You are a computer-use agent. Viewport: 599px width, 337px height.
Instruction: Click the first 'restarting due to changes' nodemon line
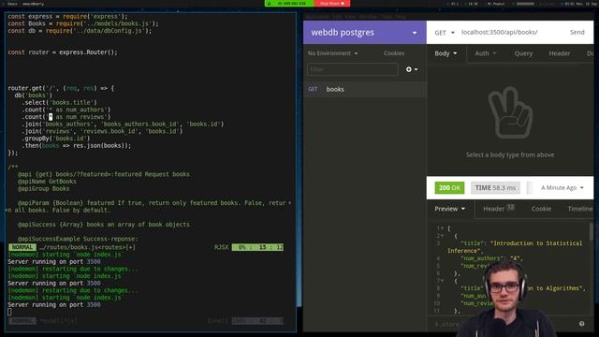(x=73, y=269)
